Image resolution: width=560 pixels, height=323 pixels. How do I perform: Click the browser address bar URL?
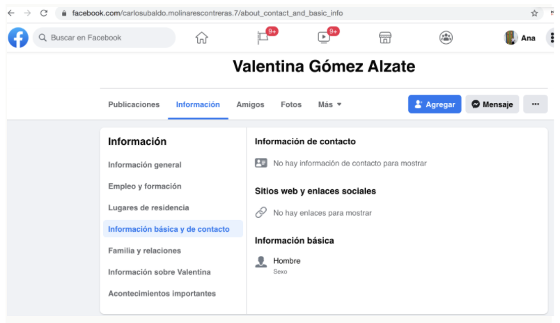tap(207, 13)
